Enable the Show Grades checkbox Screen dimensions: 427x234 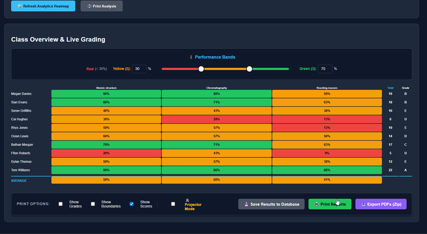click(x=61, y=204)
